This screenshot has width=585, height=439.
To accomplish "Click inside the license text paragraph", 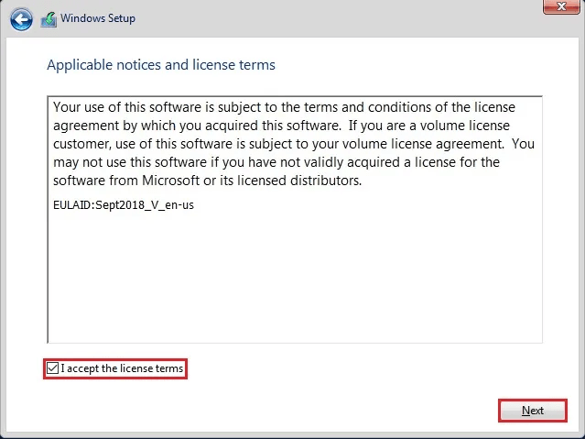I will point(293,143).
